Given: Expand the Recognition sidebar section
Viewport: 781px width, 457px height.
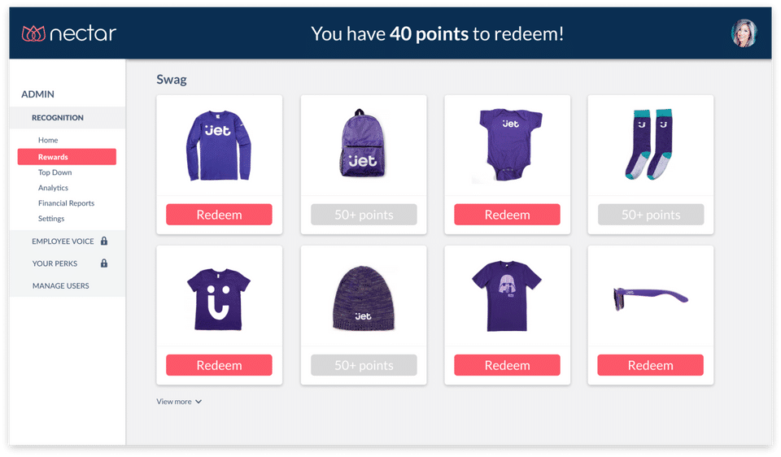Looking at the screenshot, I should pos(58,118).
